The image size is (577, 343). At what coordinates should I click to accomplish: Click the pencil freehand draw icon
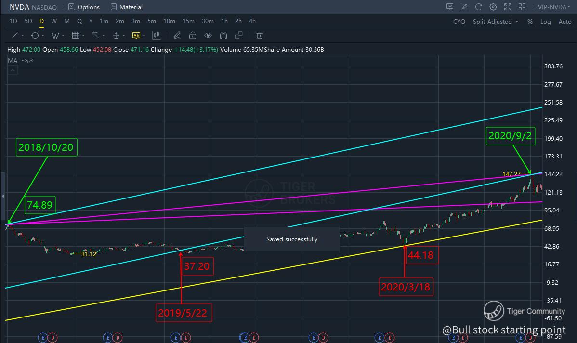tap(177, 35)
